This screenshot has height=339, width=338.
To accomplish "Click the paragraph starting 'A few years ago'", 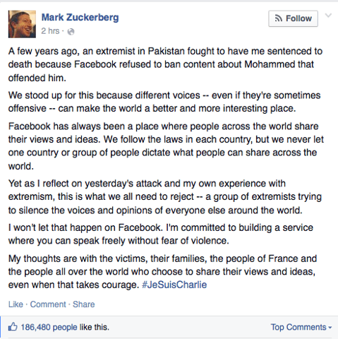I will pyautogui.click(x=165, y=64).
